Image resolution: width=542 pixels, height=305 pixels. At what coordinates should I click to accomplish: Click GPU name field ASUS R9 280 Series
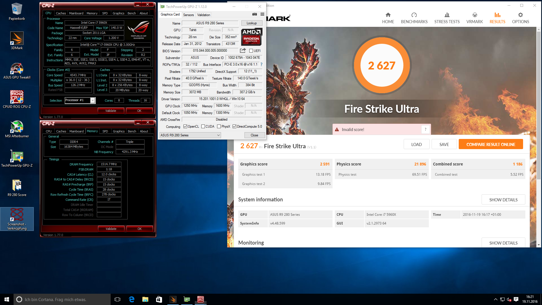pyautogui.click(x=210, y=23)
